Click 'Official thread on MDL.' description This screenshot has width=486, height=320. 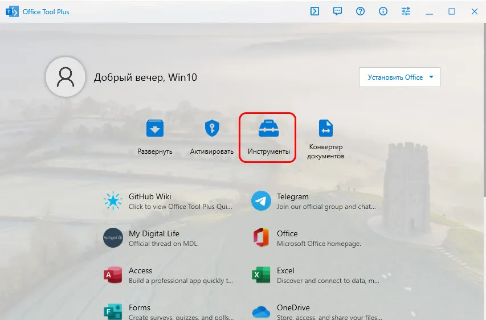[164, 244]
